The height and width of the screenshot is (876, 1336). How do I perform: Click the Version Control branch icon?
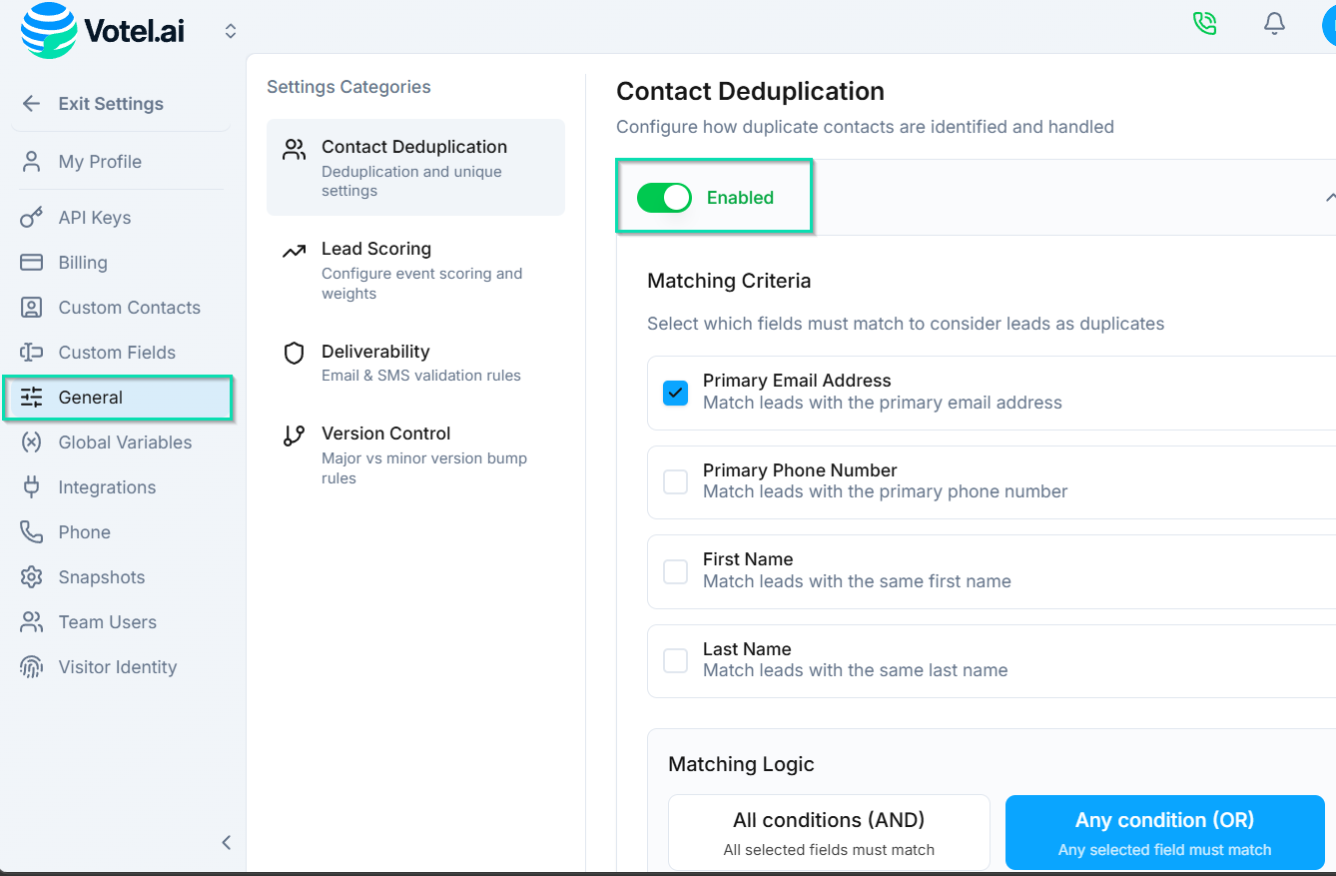294,436
